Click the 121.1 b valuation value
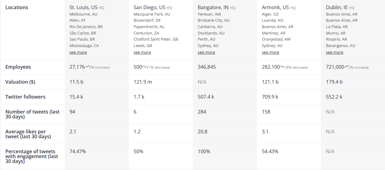 [x=270, y=82]
